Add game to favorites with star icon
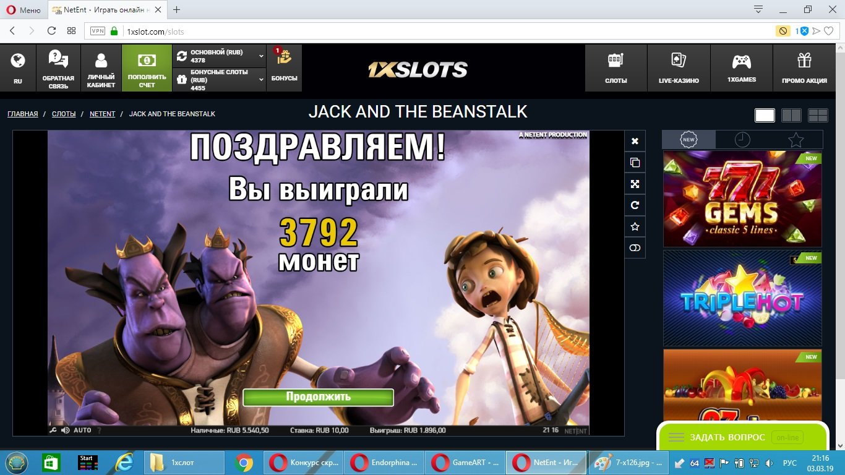845x475 pixels. coord(635,227)
